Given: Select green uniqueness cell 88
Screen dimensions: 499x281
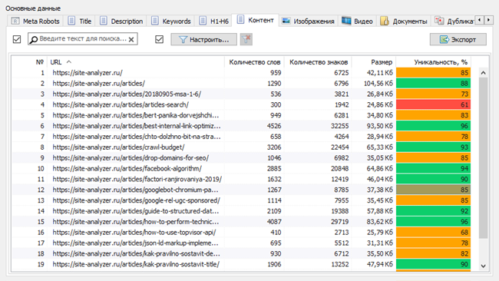Looking at the screenshot, I should [434, 84].
